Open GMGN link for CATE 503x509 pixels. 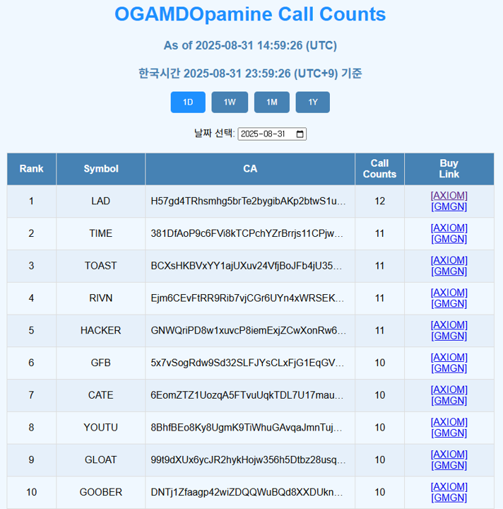(x=449, y=401)
